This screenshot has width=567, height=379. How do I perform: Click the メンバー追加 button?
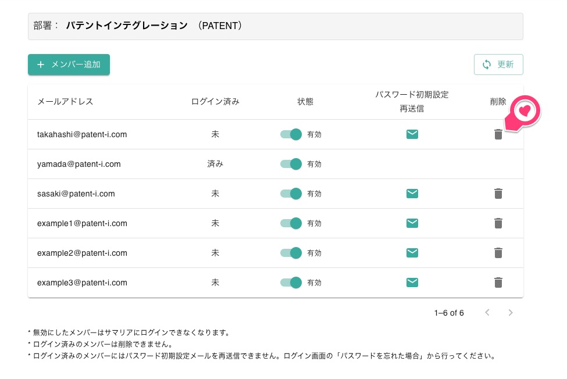[69, 65]
